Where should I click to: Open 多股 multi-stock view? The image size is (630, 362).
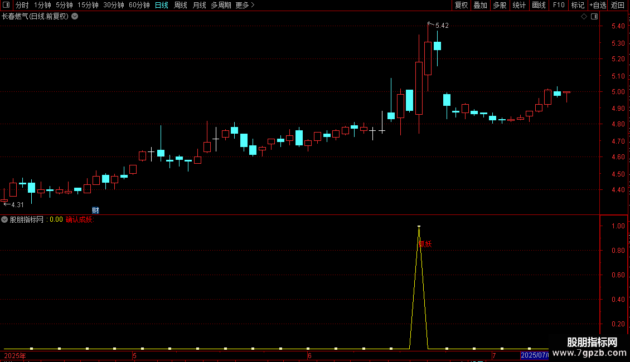click(500, 5)
